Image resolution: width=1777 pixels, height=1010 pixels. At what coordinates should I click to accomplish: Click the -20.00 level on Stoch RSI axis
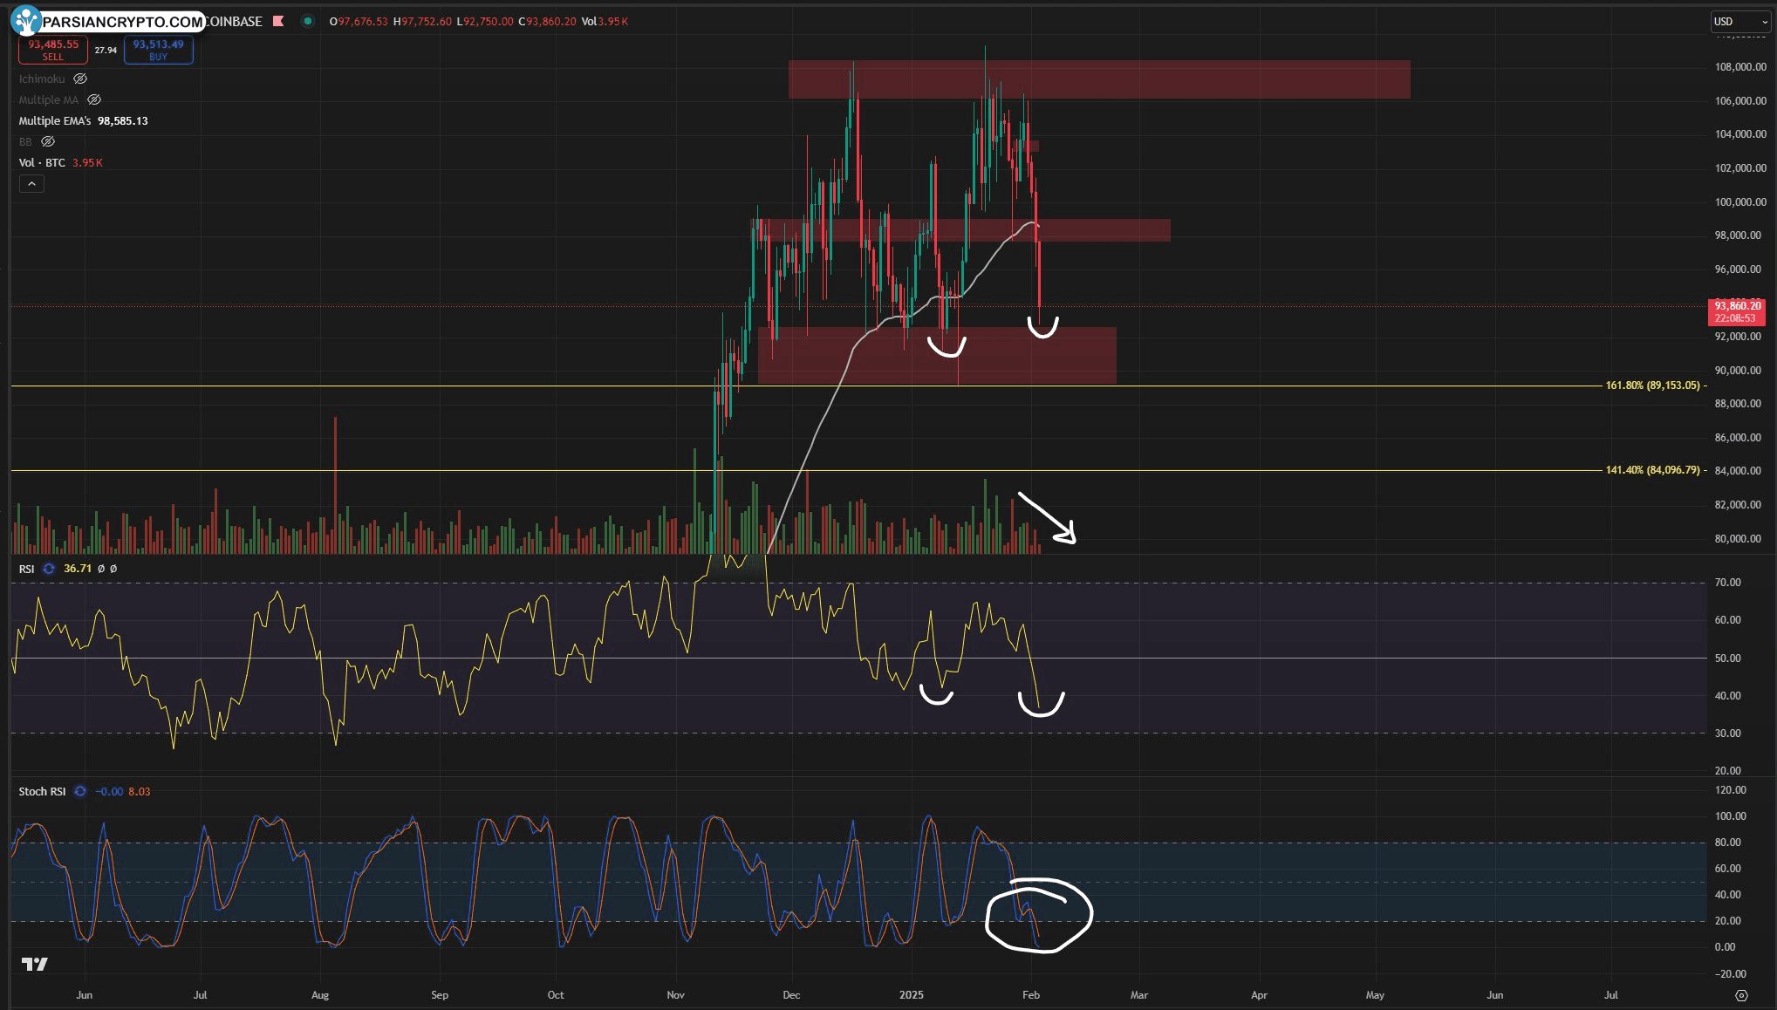(1730, 973)
